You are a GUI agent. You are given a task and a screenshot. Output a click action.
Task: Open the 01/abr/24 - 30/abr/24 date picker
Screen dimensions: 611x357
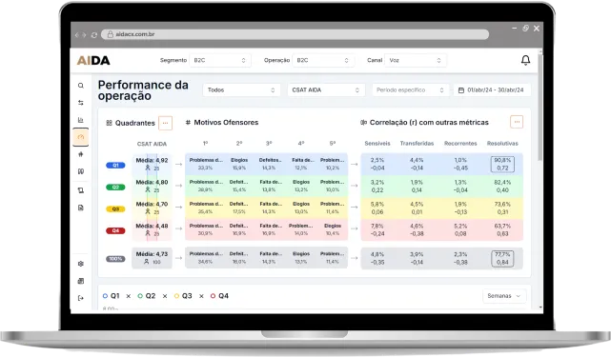coord(492,89)
